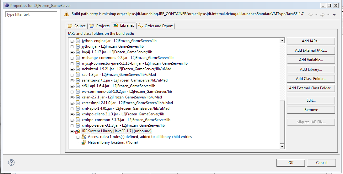The width and height of the screenshot is (343, 174).
Task: Click the Add Variable... button
Action: [311, 60]
